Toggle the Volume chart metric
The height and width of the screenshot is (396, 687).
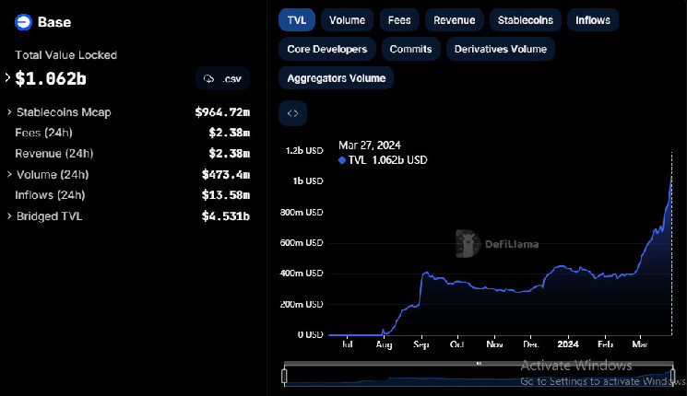[x=347, y=20]
